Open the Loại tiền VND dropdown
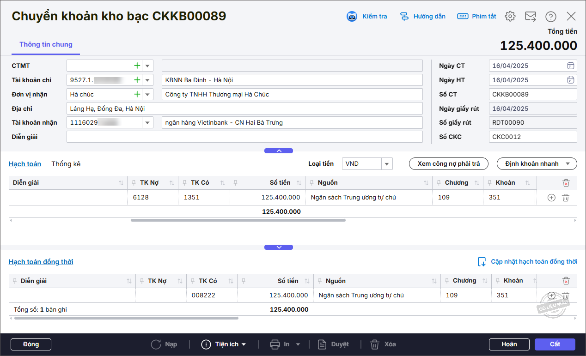This screenshot has height=356, width=586. [387, 164]
